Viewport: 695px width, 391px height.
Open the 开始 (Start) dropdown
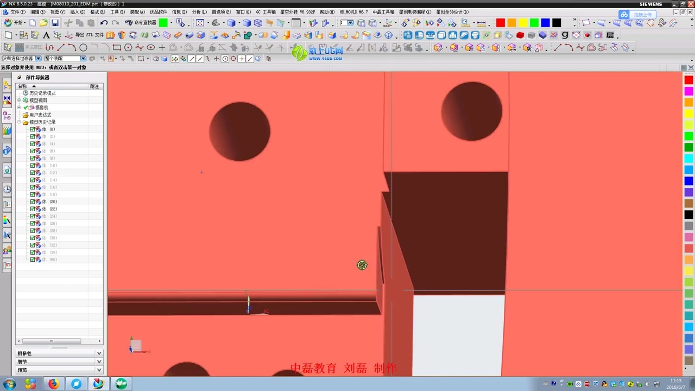(15, 23)
